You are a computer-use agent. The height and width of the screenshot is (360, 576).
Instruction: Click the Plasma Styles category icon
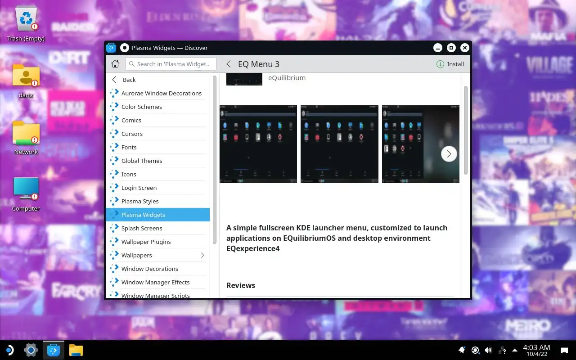click(x=114, y=201)
